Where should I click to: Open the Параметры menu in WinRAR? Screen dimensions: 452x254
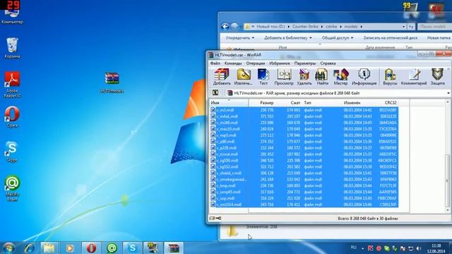click(x=304, y=63)
